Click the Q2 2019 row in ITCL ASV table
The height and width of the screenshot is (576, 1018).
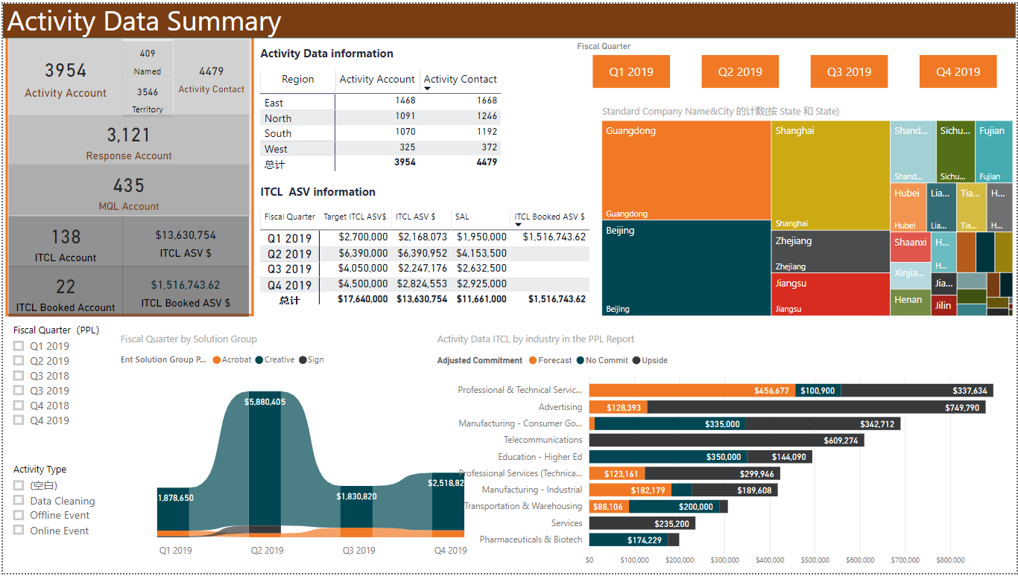click(x=425, y=253)
